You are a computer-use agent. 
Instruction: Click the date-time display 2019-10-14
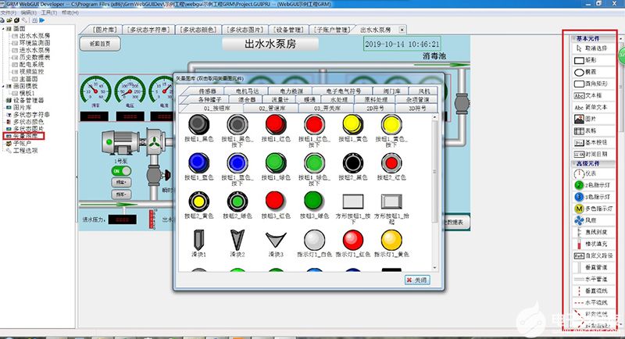(402, 45)
